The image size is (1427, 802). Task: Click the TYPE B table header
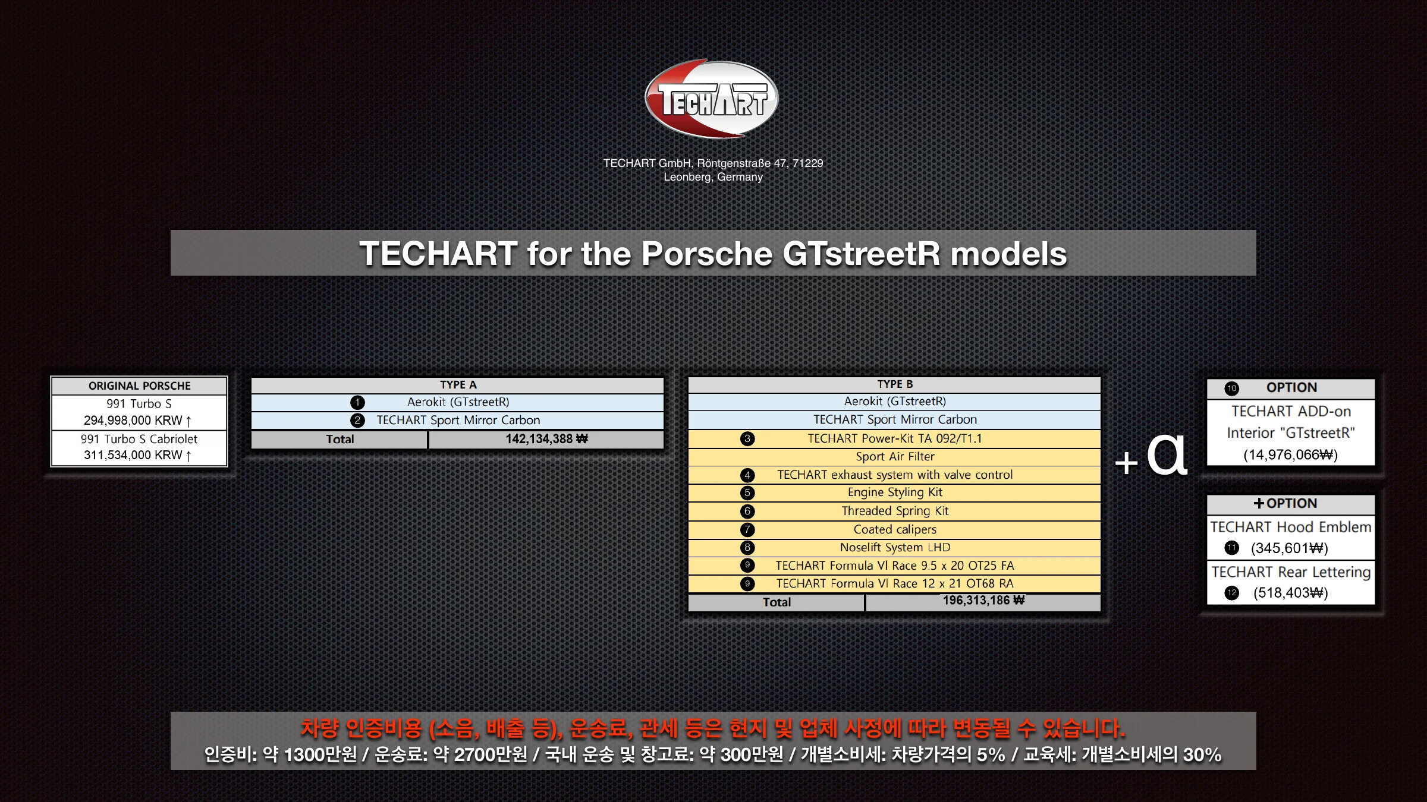(x=895, y=384)
